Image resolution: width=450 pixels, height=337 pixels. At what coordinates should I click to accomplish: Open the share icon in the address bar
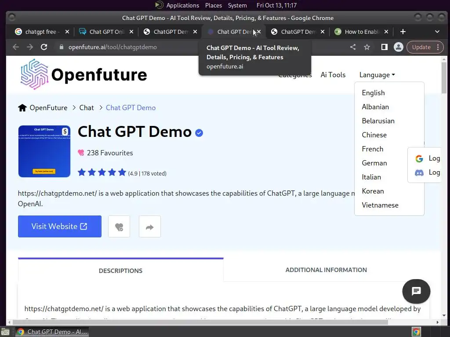click(x=353, y=47)
